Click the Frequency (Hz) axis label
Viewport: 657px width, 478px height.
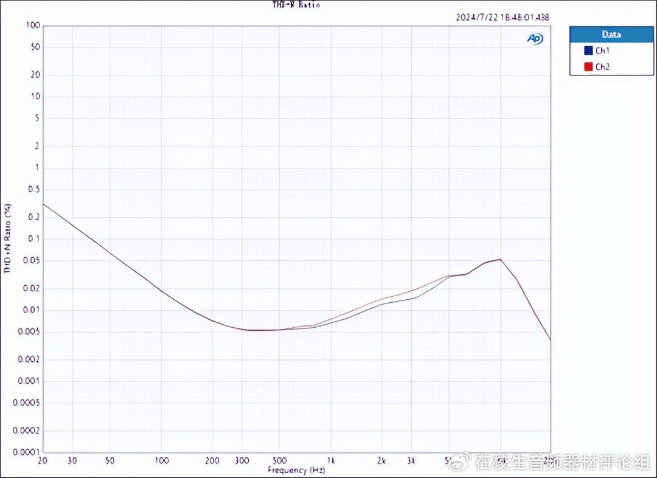(296, 470)
